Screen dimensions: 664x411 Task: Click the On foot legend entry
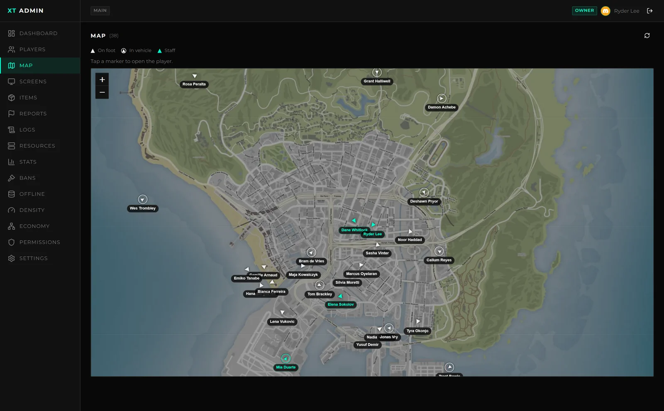tap(103, 51)
